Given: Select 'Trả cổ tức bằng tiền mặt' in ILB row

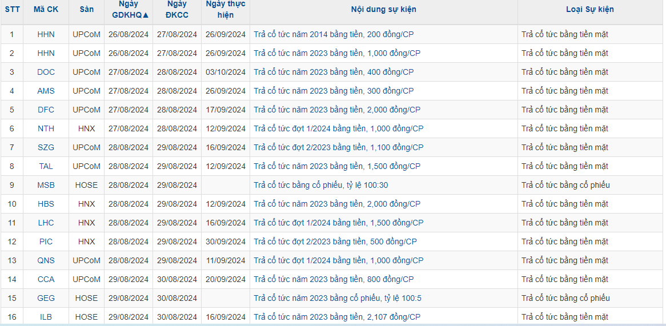Looking at the screenshot, I should 565,317.
